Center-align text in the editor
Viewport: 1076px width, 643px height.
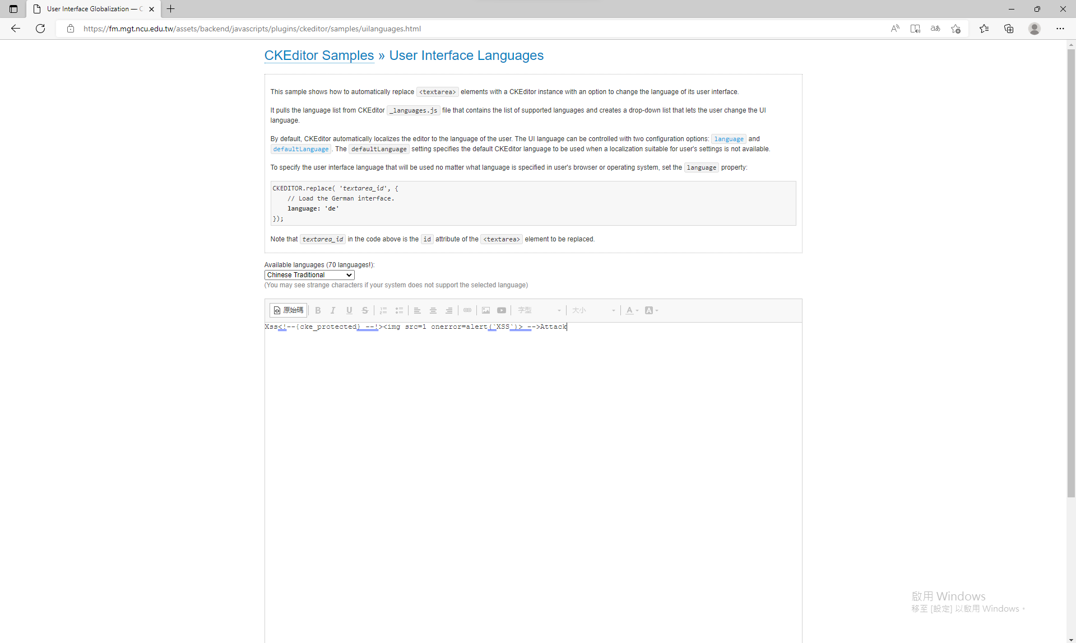tap(433, 310)
